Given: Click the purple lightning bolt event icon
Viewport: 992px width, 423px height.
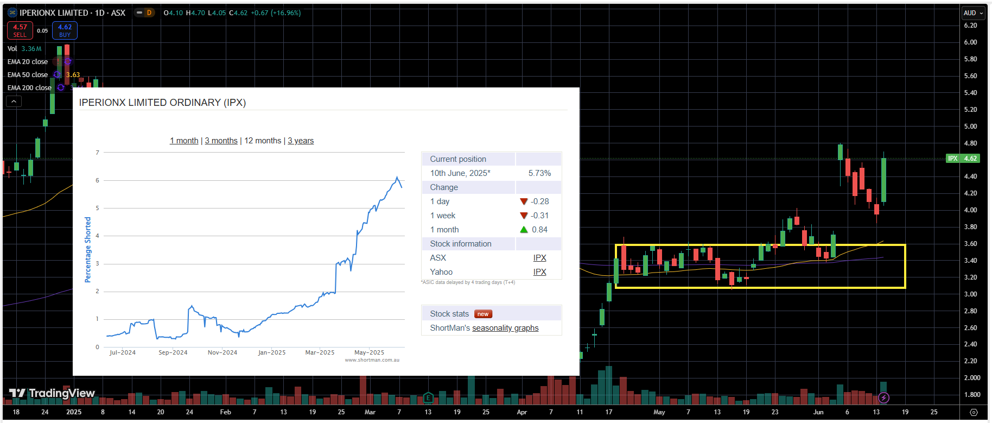Looking at the screenshot, I should tap(883, 398).
